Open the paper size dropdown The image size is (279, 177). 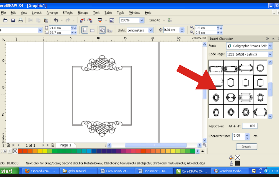40,30
